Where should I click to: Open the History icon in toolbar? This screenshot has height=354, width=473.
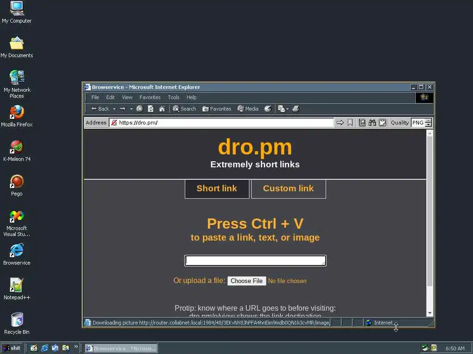[267, 109]
